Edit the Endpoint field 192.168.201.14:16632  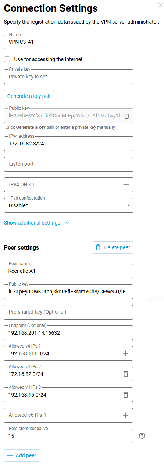[68, 333]
